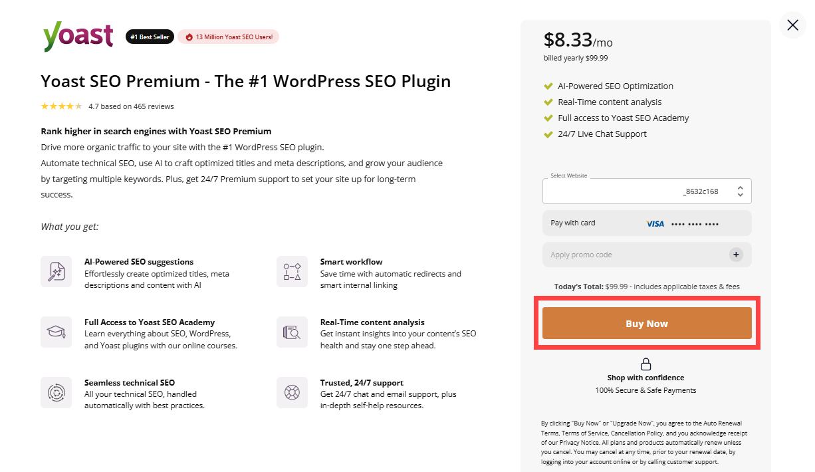Click the plus icon beside promo code

(x=736, y=255)
